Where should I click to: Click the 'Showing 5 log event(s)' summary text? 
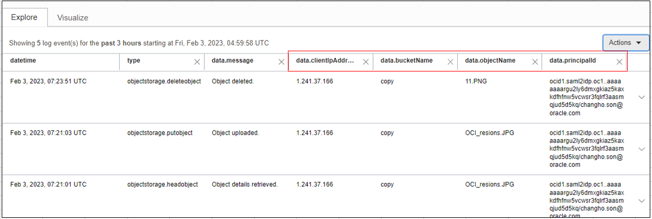139,43
